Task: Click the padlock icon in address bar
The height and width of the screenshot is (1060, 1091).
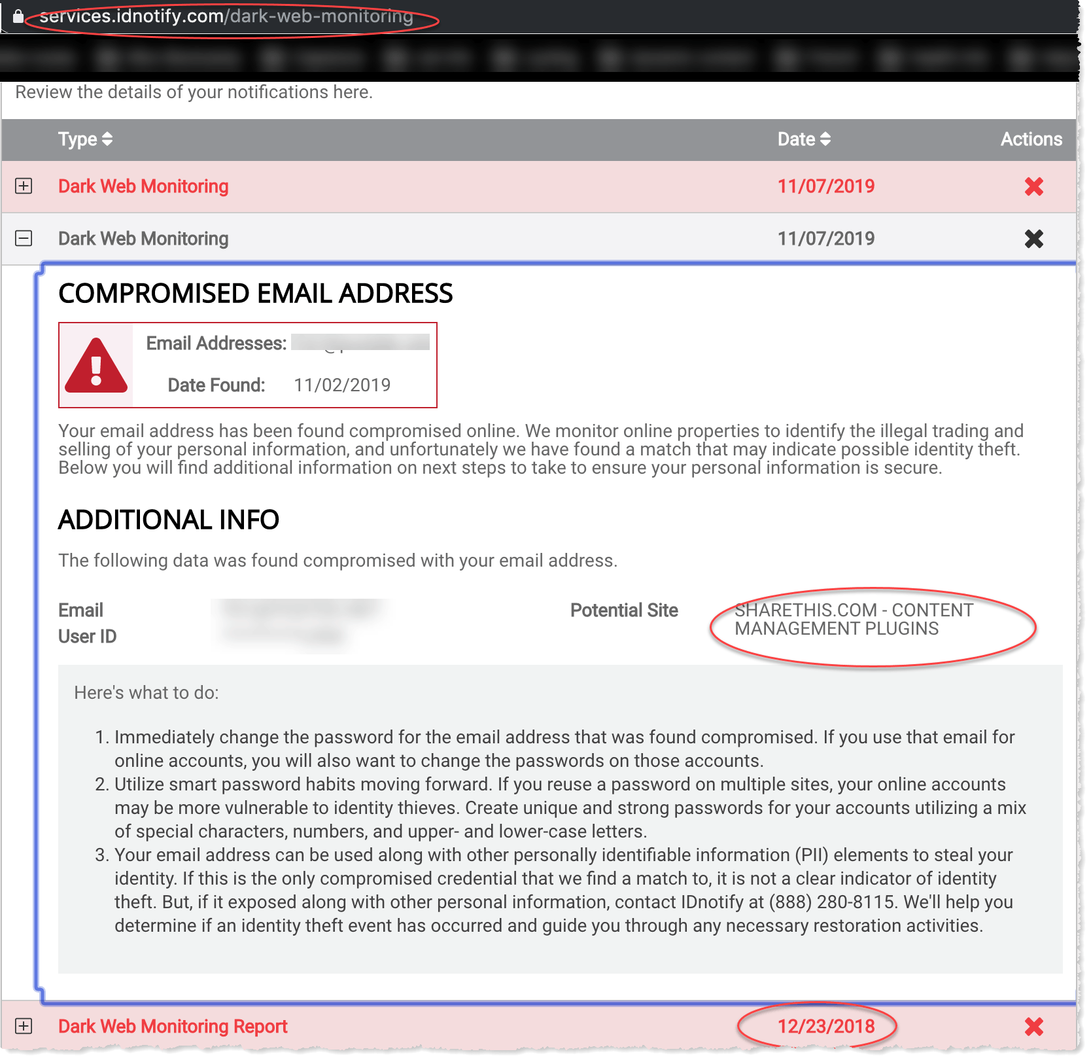Action: 18,16
